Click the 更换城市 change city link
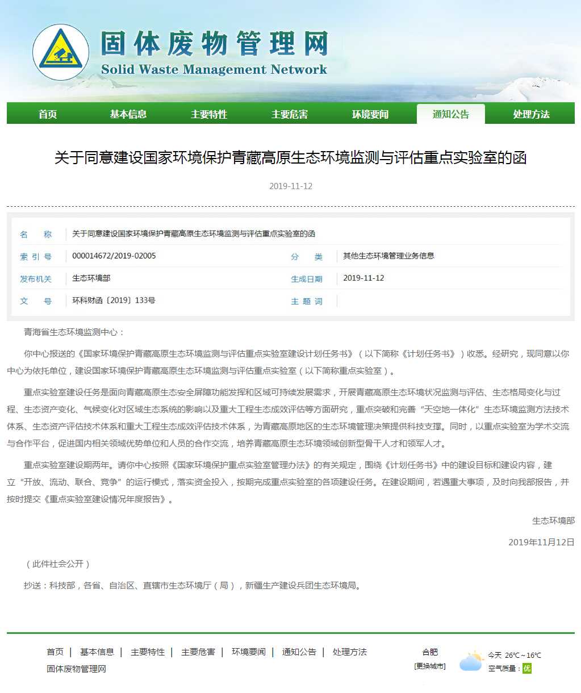This screenshot has height=693, width=581. (430, 666)
